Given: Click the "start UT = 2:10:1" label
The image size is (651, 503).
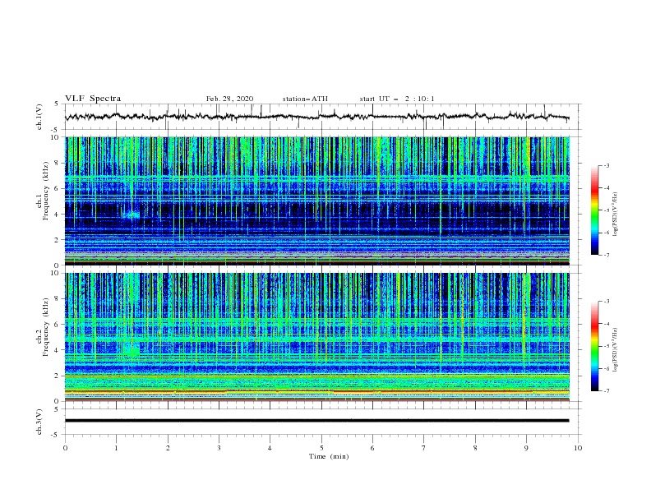Looking at the screenshot, I should click(x=397, y=99).
